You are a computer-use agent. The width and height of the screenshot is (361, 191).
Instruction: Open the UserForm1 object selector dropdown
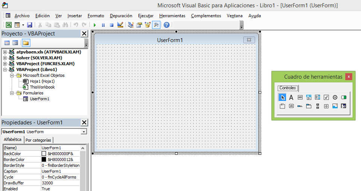(84, 132)
